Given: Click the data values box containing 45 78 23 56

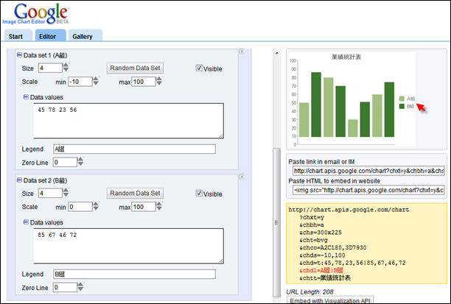Looking at the screenshot, I should 128,121.
